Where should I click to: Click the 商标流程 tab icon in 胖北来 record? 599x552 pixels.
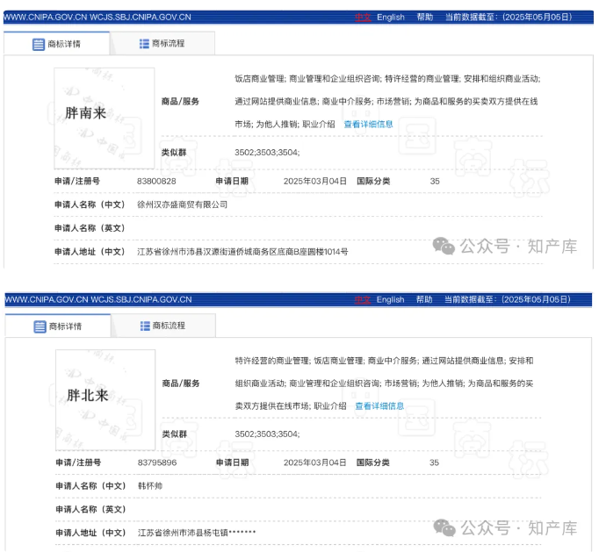(145, 326)
